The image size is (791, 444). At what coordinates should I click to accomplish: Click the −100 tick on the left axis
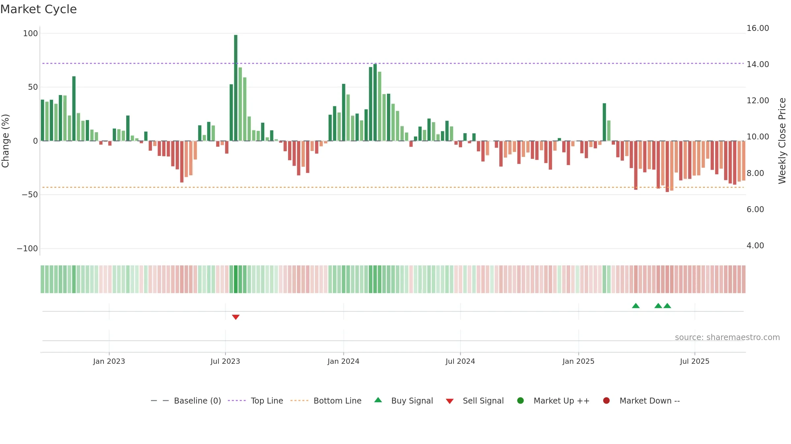(x=27, y=249)
